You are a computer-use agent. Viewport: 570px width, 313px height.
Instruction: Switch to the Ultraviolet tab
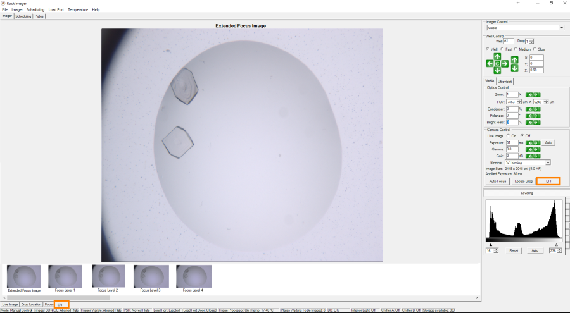[x=505, y=82]
